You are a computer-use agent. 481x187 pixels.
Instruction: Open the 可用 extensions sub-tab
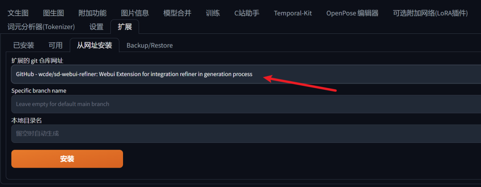(56, 45)
